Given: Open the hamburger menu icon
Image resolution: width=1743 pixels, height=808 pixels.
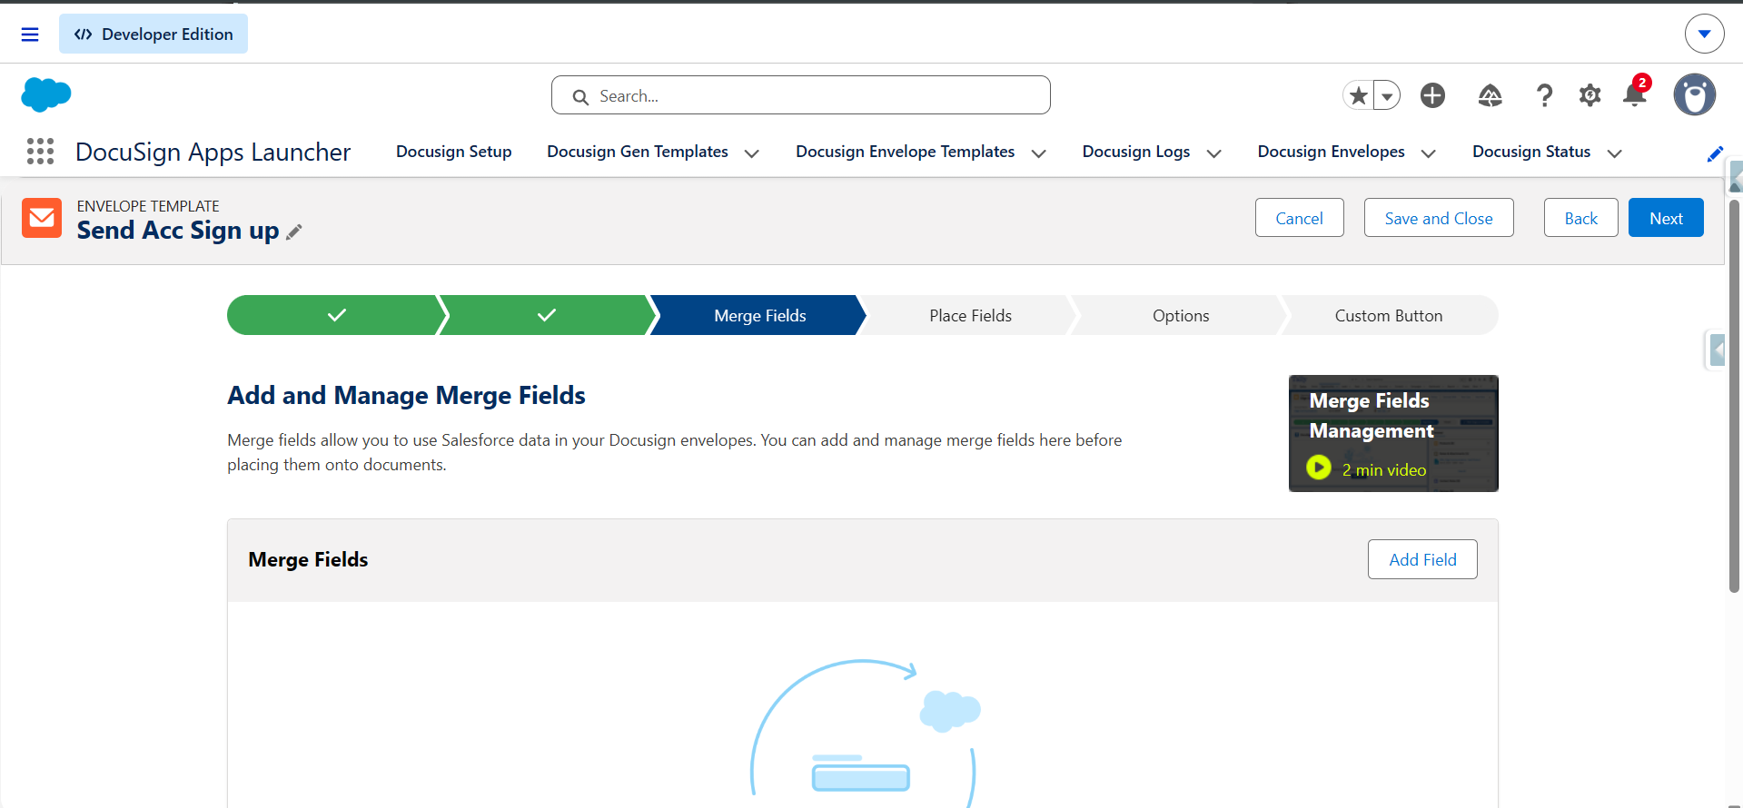Looking at the screenshot, I should (x=30, y=34).
